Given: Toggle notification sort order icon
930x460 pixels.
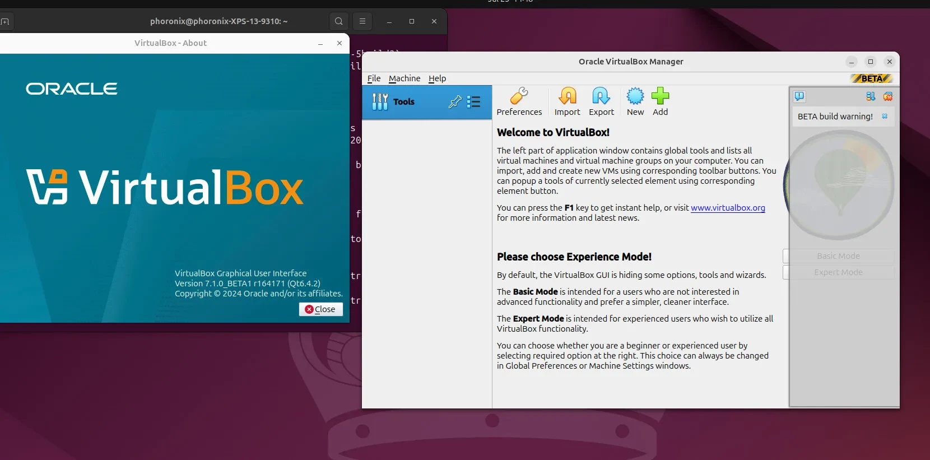Looking at the screenshot, I should [x=870, y=96].
